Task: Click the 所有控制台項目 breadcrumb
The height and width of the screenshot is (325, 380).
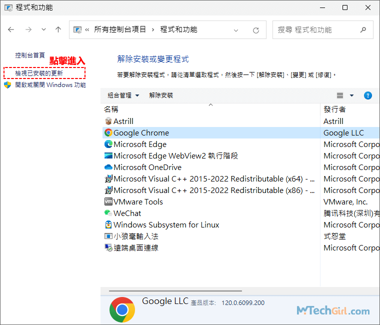Action: (120, 30)
